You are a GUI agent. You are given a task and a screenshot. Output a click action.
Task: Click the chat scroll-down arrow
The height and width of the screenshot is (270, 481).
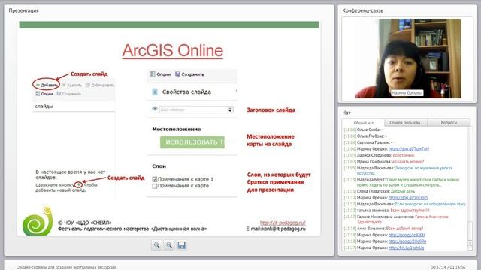coord(470,247)
